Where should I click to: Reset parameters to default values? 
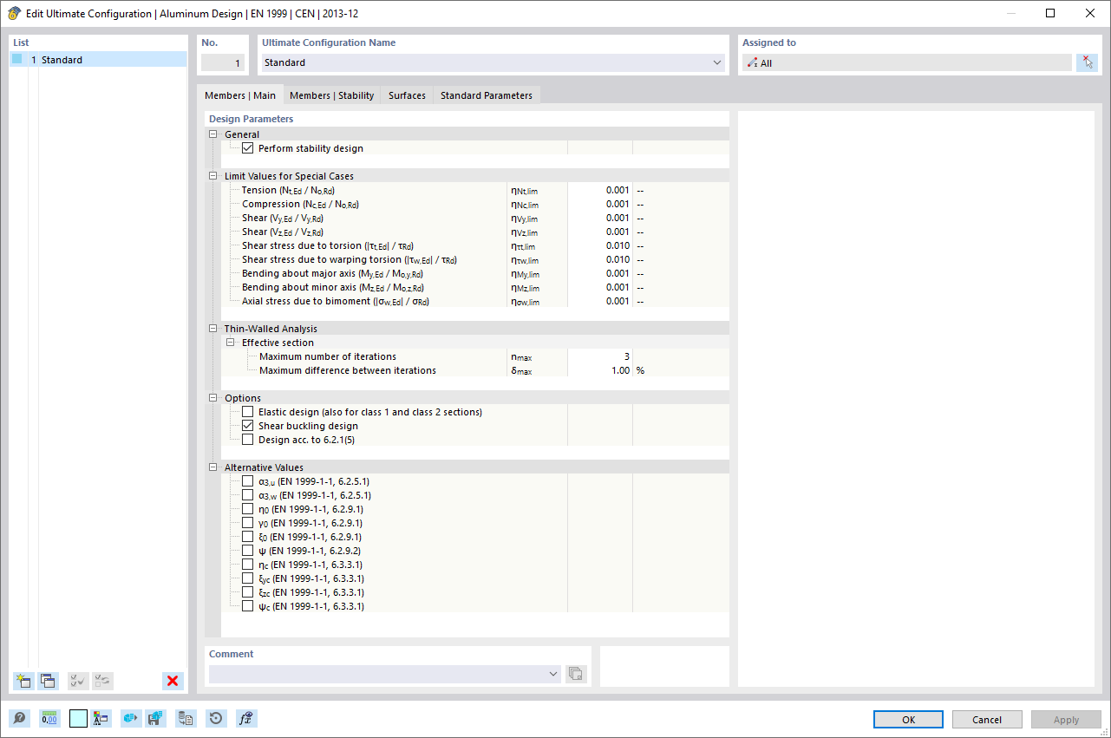coord(215,718)
